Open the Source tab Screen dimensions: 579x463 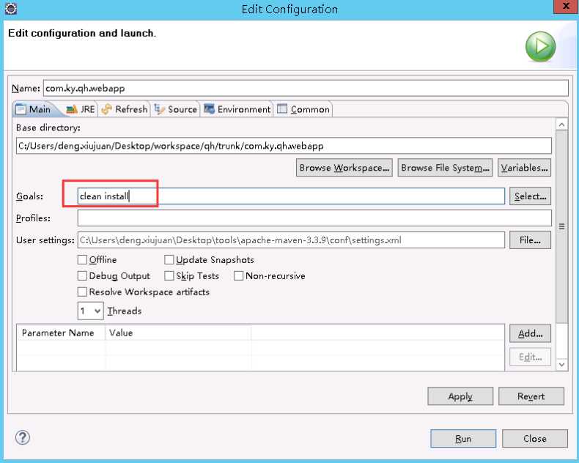coord(176,109)
